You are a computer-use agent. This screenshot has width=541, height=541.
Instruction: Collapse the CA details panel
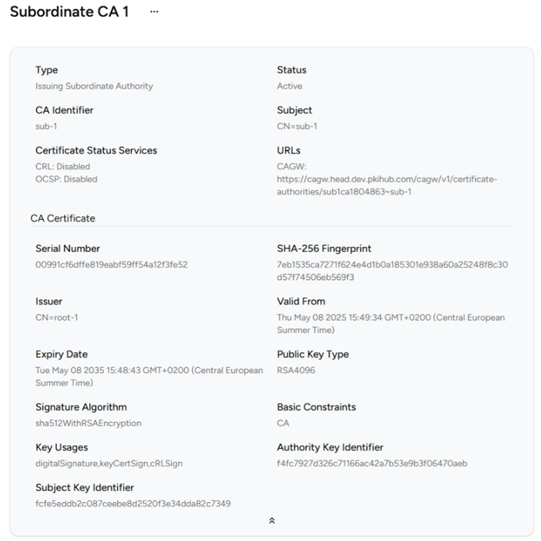(271, 520)
